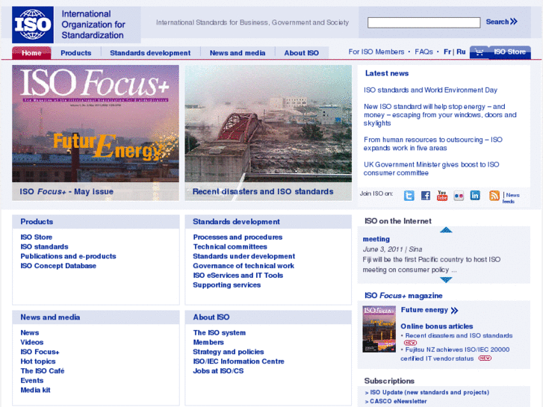Click the ISO logo in the header
543x407 pixels.
tap(33, 25)
